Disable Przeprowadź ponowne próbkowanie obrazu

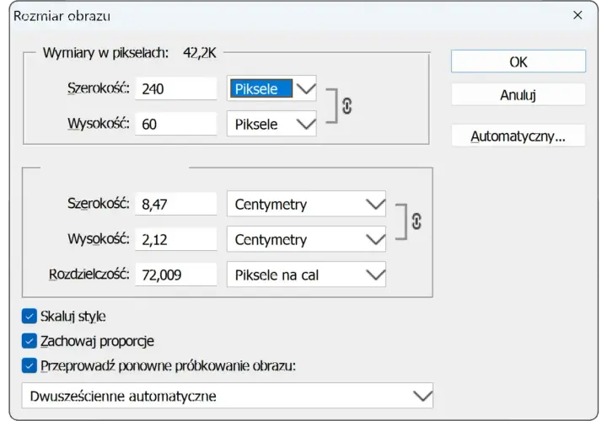click(x=29, y=365)
